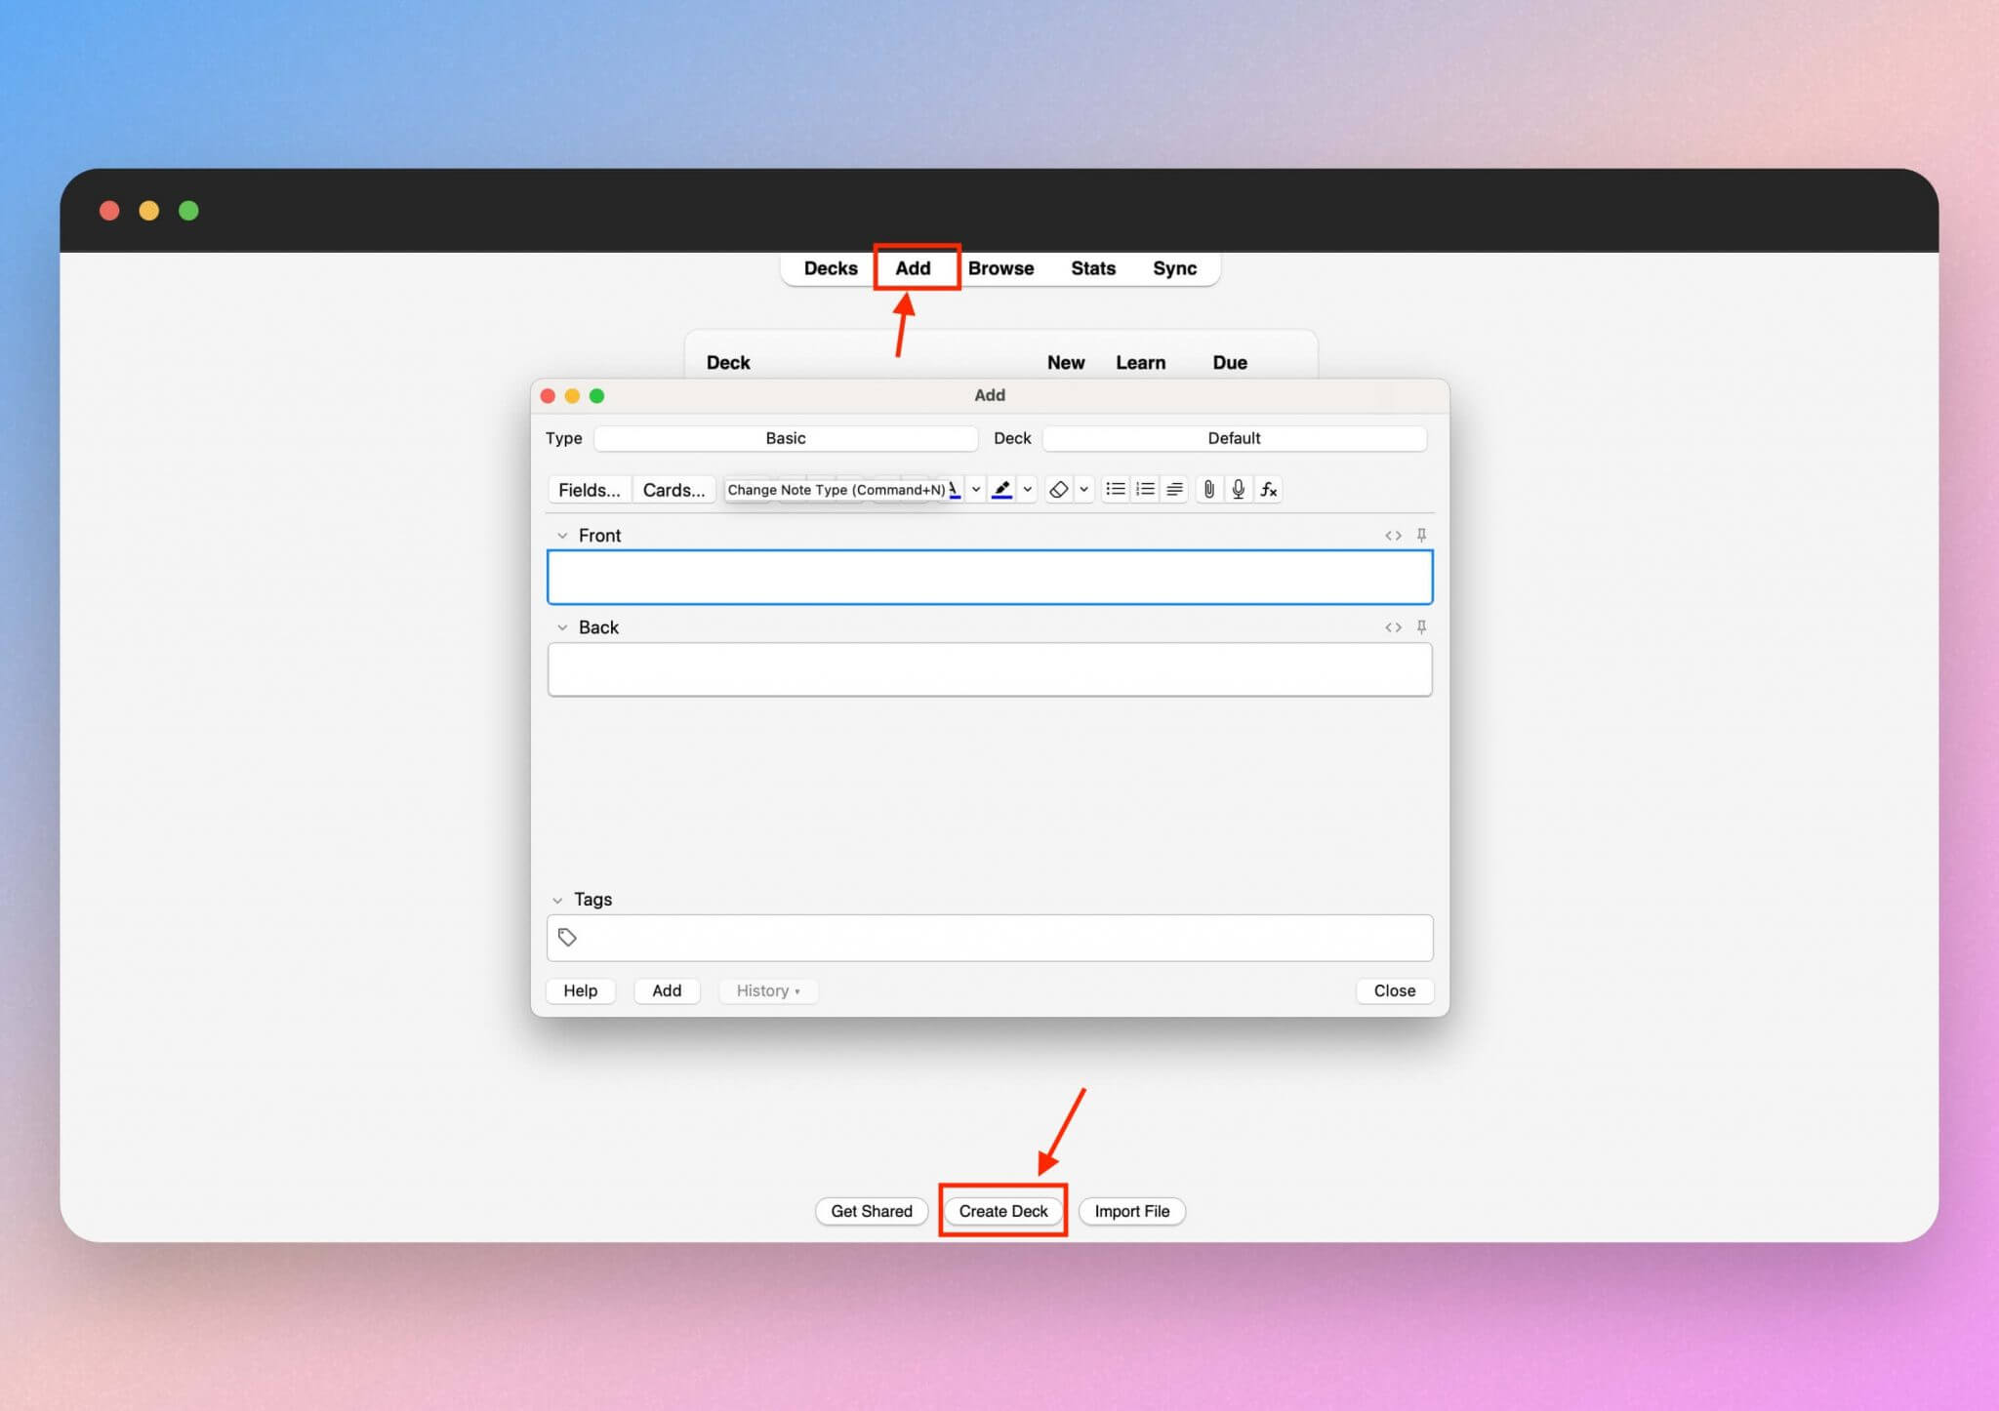
Task: Open the highlight color dropdown arrow
Action: pyautogui.click(x=1027, y=490)
